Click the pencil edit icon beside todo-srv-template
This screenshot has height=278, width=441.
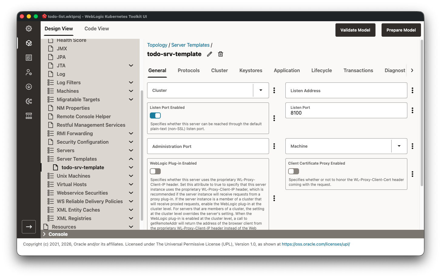209,54
